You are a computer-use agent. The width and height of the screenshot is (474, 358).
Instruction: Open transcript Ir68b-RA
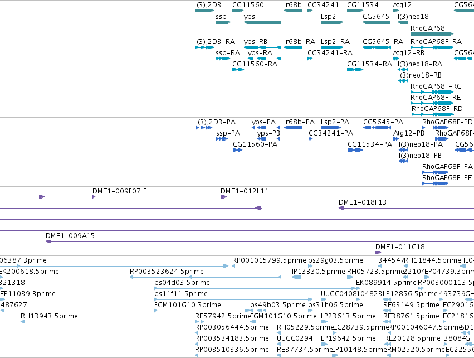pos(293,47)
